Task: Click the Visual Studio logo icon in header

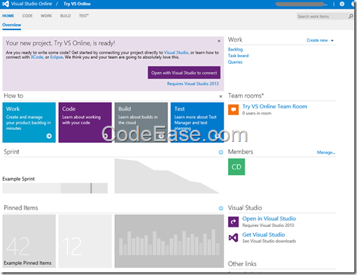Action: click(5, 4)
